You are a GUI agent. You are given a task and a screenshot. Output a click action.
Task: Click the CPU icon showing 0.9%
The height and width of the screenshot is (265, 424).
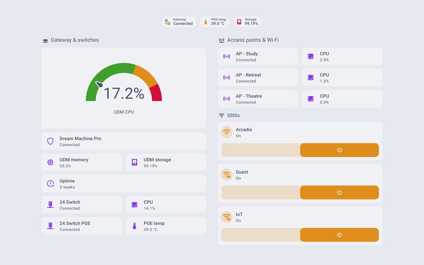coord(311,99)
